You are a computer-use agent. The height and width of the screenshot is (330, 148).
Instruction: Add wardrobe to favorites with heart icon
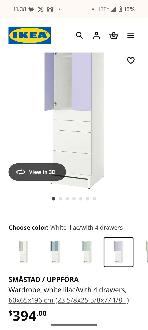[131, 60]
